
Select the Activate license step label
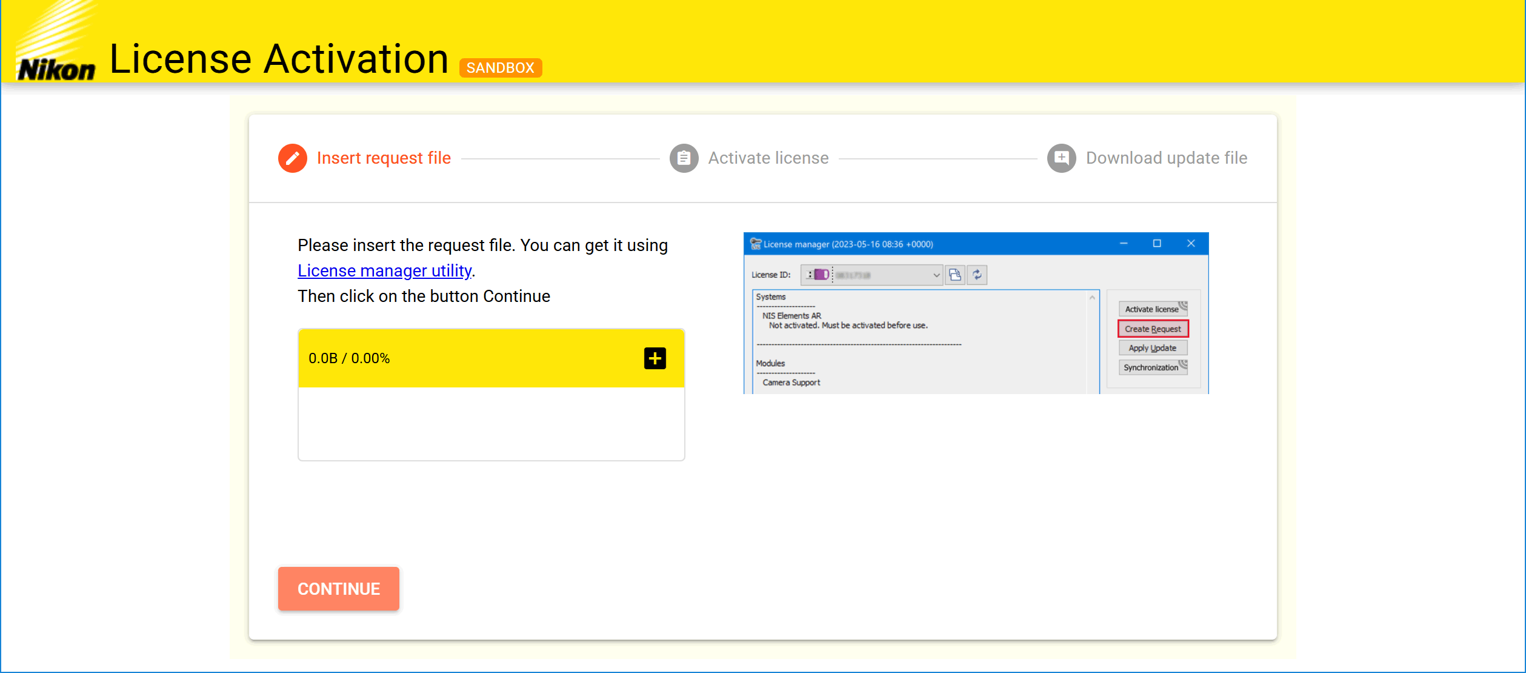(768, 158)
